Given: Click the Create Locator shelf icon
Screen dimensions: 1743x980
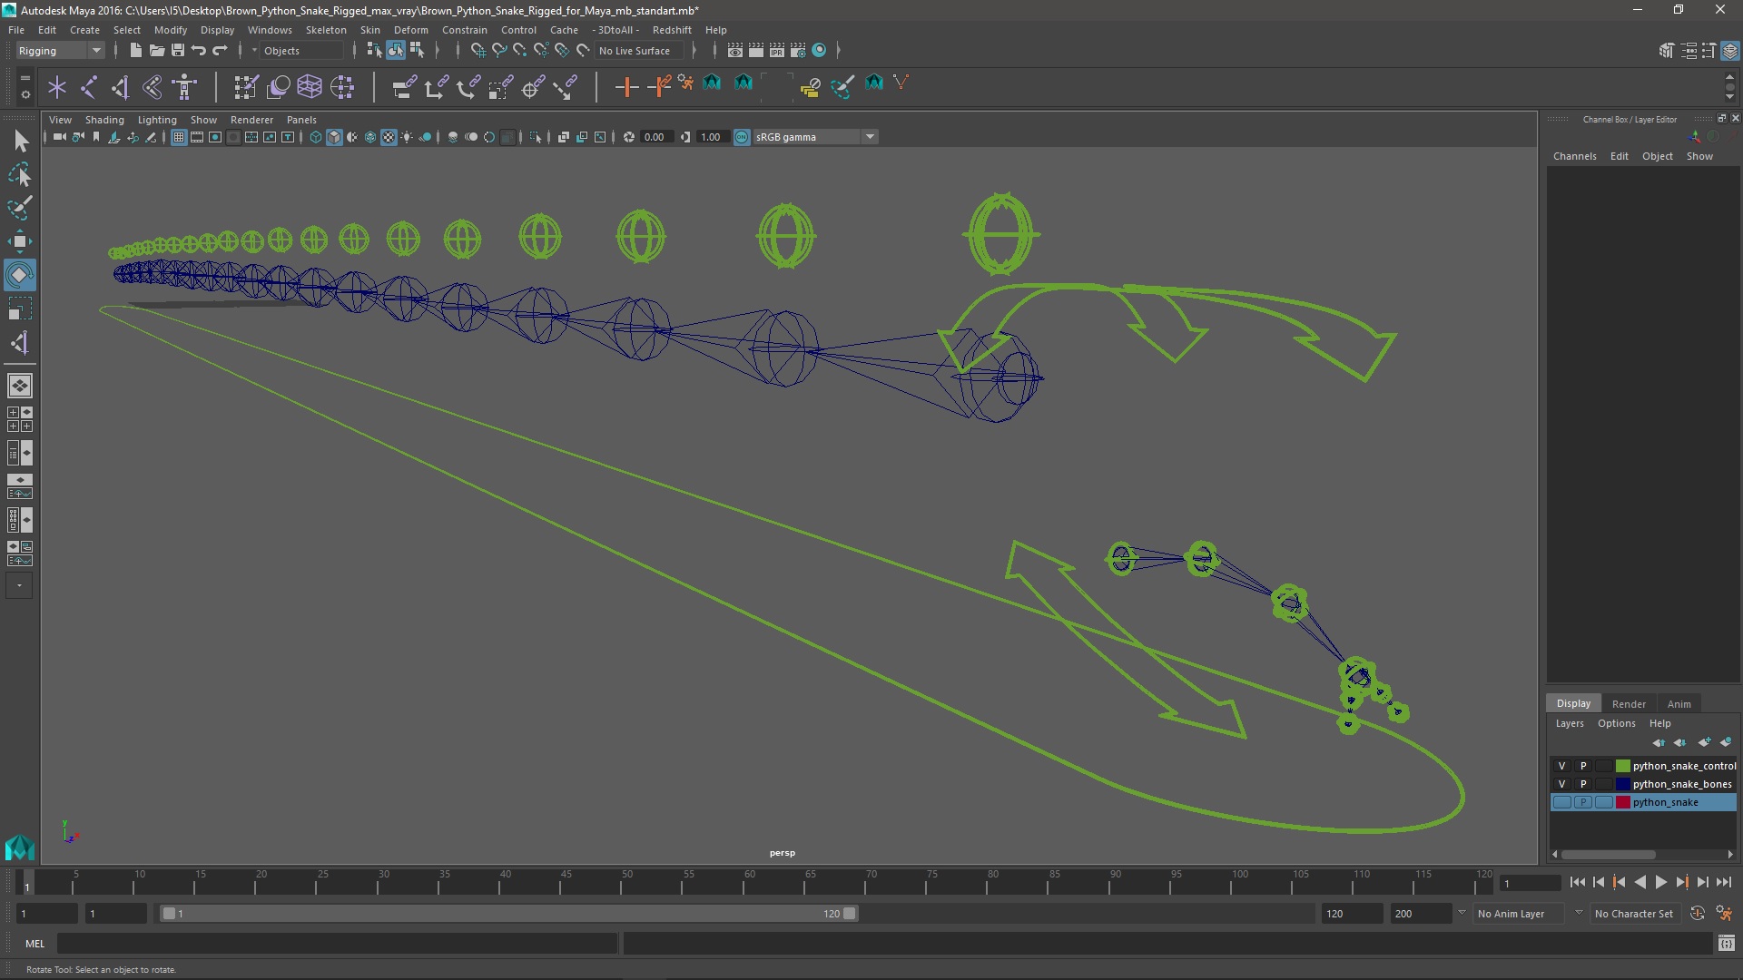Looking at the screenshot, I should [57, 87].
